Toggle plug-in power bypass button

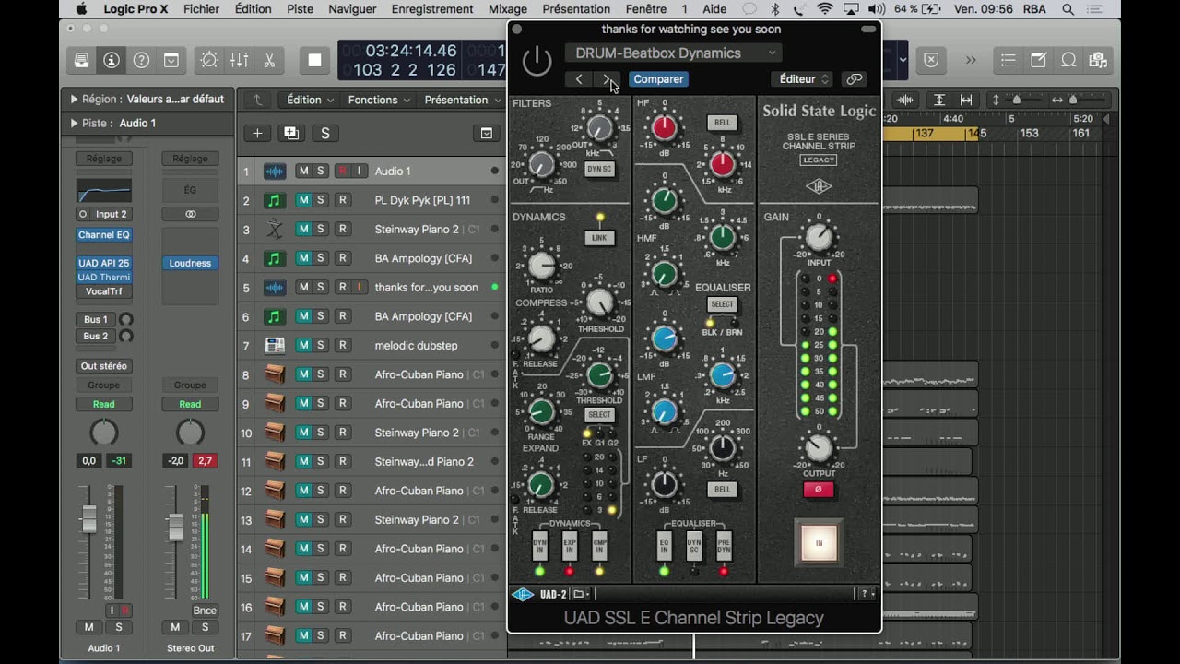[x=537, y=62]
